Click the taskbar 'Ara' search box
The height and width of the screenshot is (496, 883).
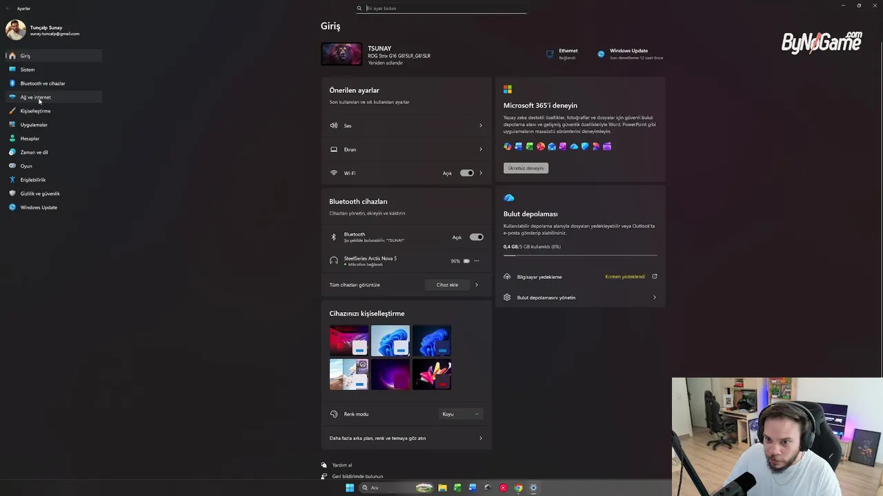click(x=397, y=488)
